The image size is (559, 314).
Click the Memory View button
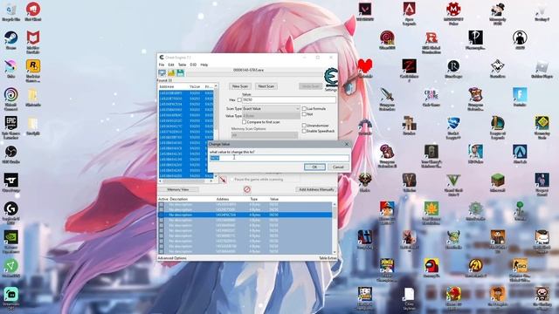point(178,190)
